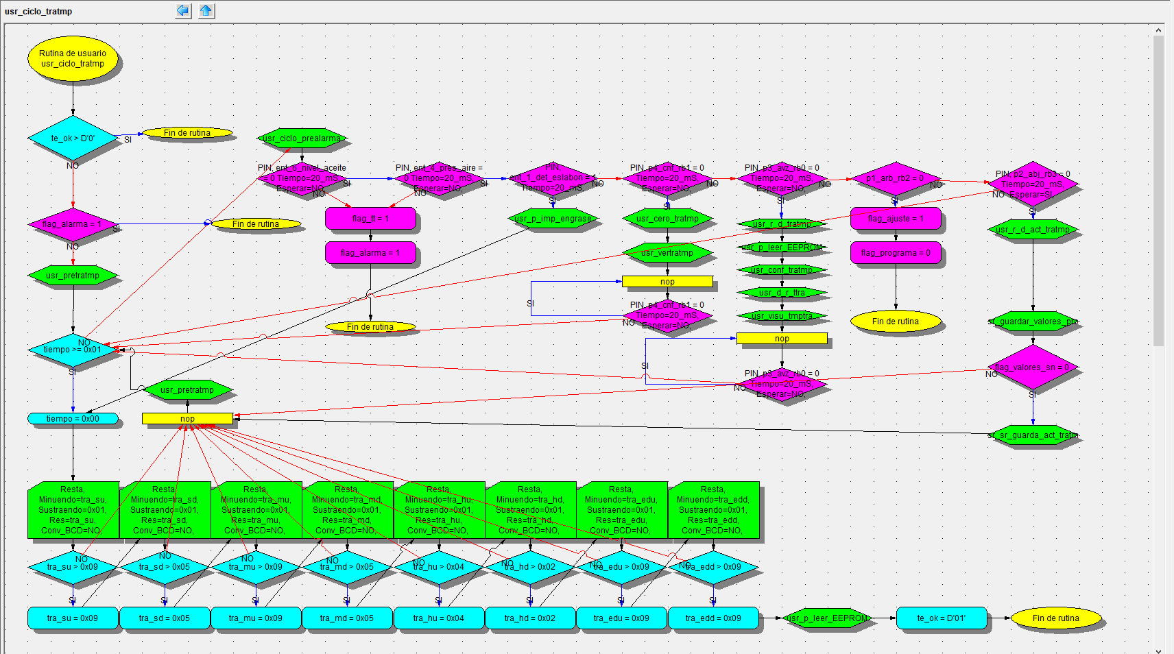Click the tra_mu > 0x09 diamond

[x=256, y=567]
